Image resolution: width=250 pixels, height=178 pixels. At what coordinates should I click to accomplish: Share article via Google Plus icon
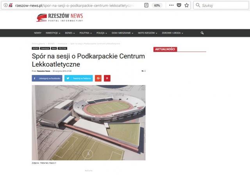pos(98,78)
